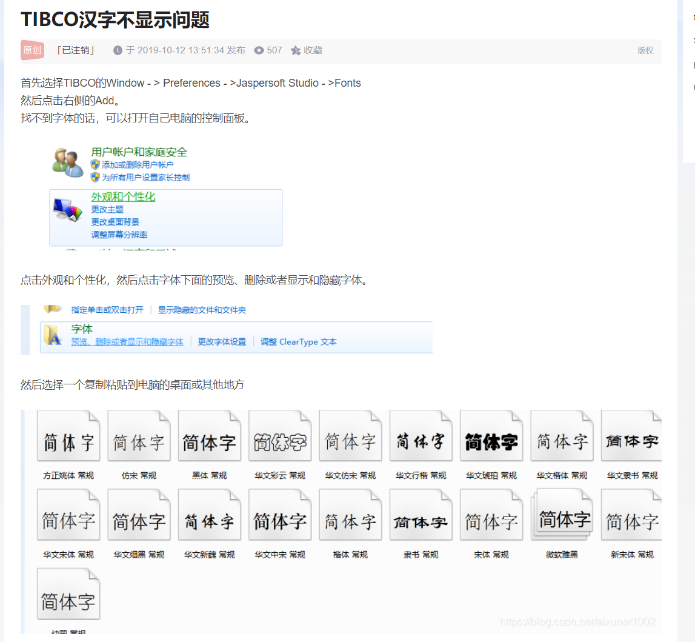Select the 黑体 常规 font file icon
695x642 pixels.
pyautogui.click(x=210, y=436)
